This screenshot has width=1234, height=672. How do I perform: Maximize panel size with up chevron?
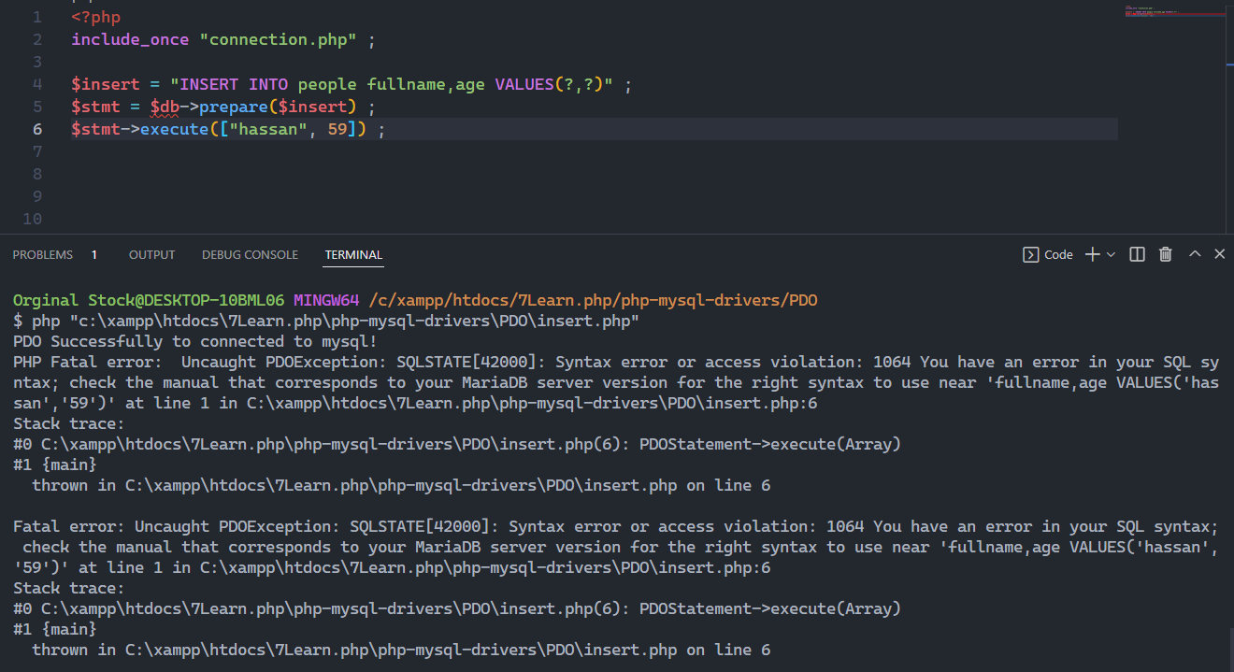pos(1195,254)
